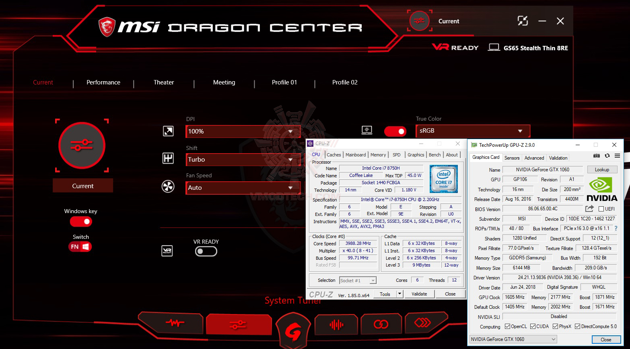Click the DPI scaling arrow icon
Viewport: 630px width, 349px height.
pos(168,131)
